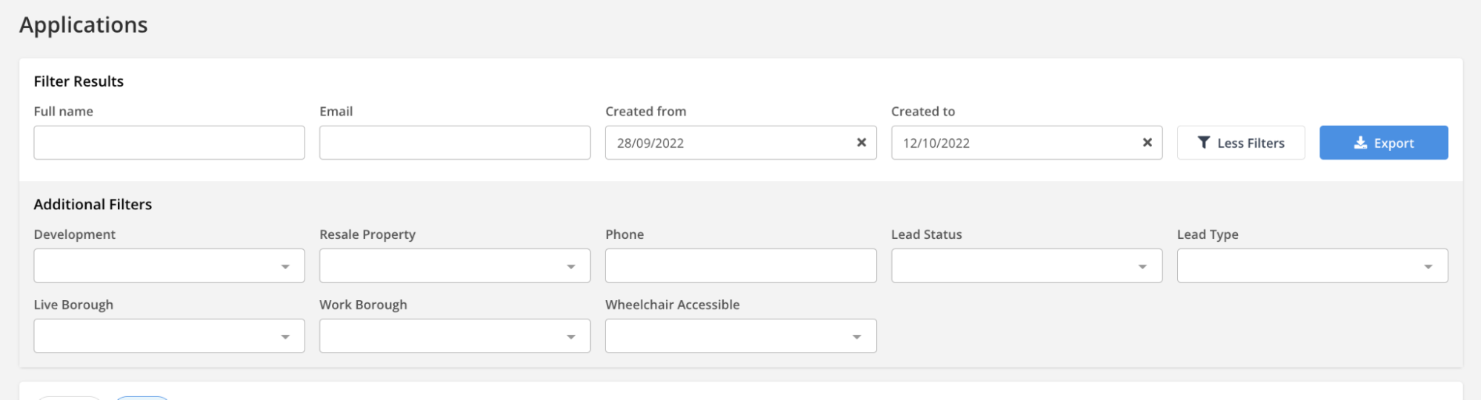
Task: Open the Created from date field
Action: click(x=726, y=143)
